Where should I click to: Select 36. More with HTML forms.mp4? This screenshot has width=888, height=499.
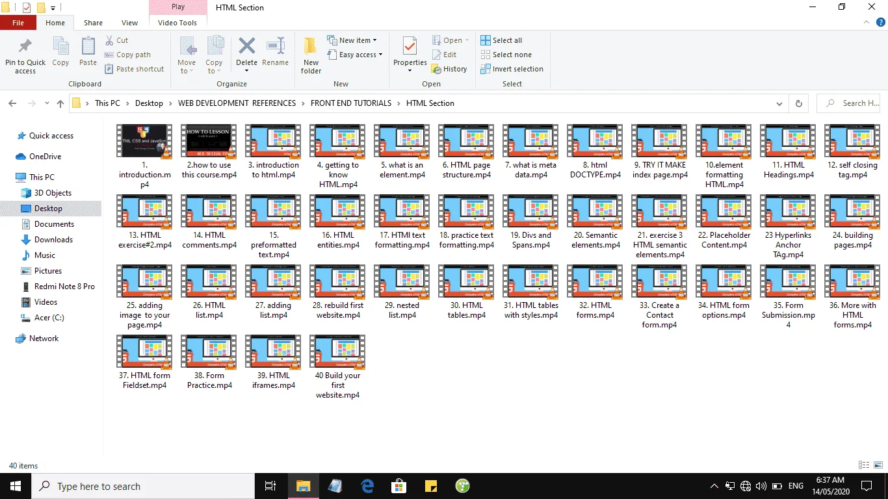(852, 296)
